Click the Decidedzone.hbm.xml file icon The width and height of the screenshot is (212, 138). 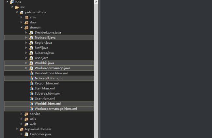click(32, 73)
